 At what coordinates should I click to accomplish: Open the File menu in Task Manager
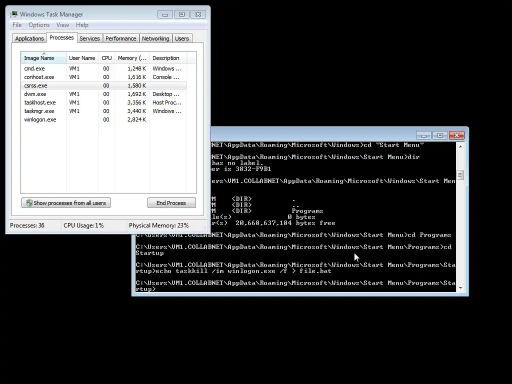(x=17, y=25)
